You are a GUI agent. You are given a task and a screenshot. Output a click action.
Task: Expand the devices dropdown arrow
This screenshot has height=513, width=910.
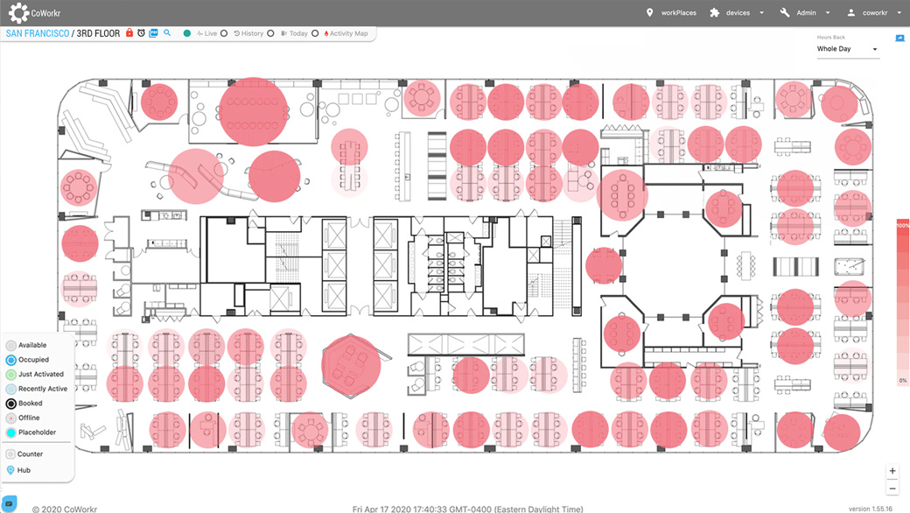pos(761,13)
